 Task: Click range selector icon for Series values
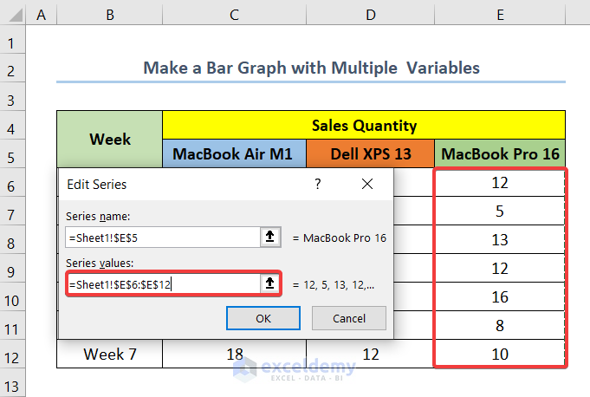tap(269, 283)
